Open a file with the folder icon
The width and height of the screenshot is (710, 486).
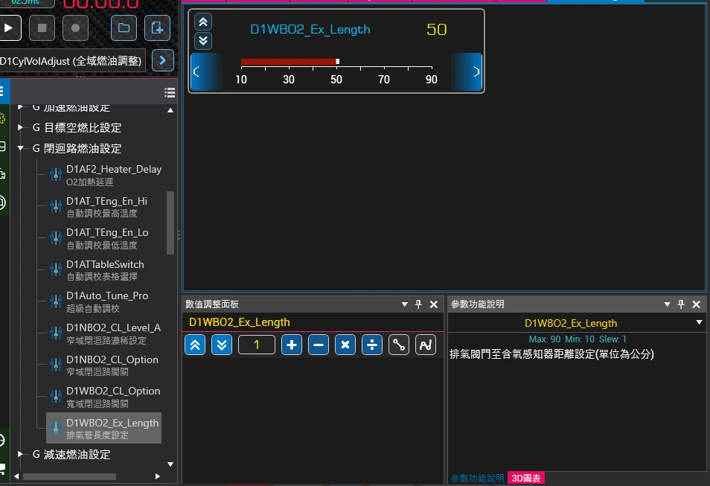point(124,28)
